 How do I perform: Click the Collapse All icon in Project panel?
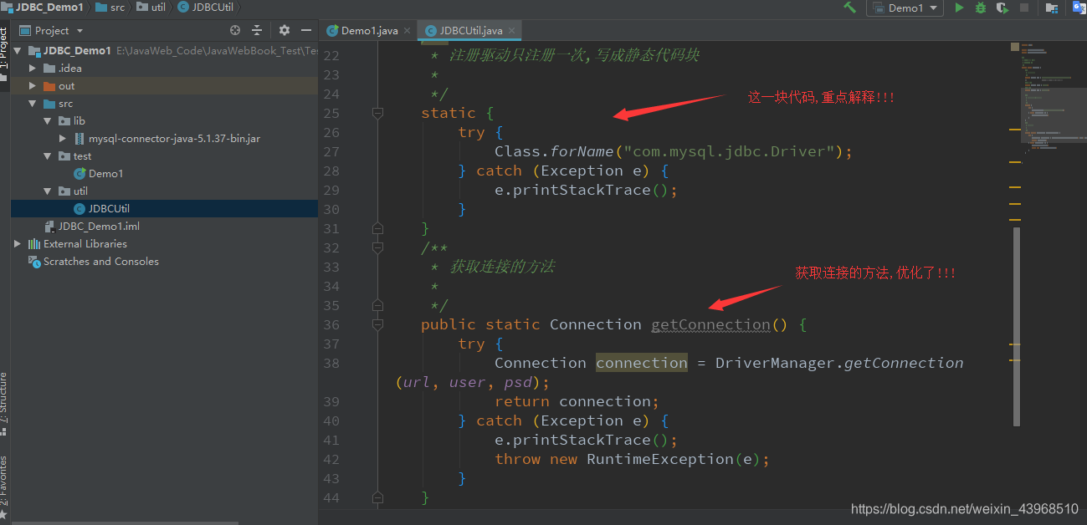[x=257, y=30]
